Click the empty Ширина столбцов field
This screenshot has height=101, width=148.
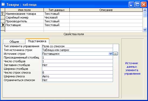point(77,69)
